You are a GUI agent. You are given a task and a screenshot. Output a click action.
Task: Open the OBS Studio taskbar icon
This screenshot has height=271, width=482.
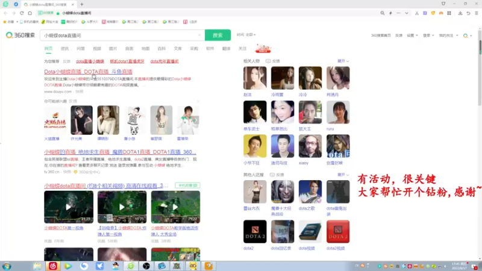click(146, 266)
